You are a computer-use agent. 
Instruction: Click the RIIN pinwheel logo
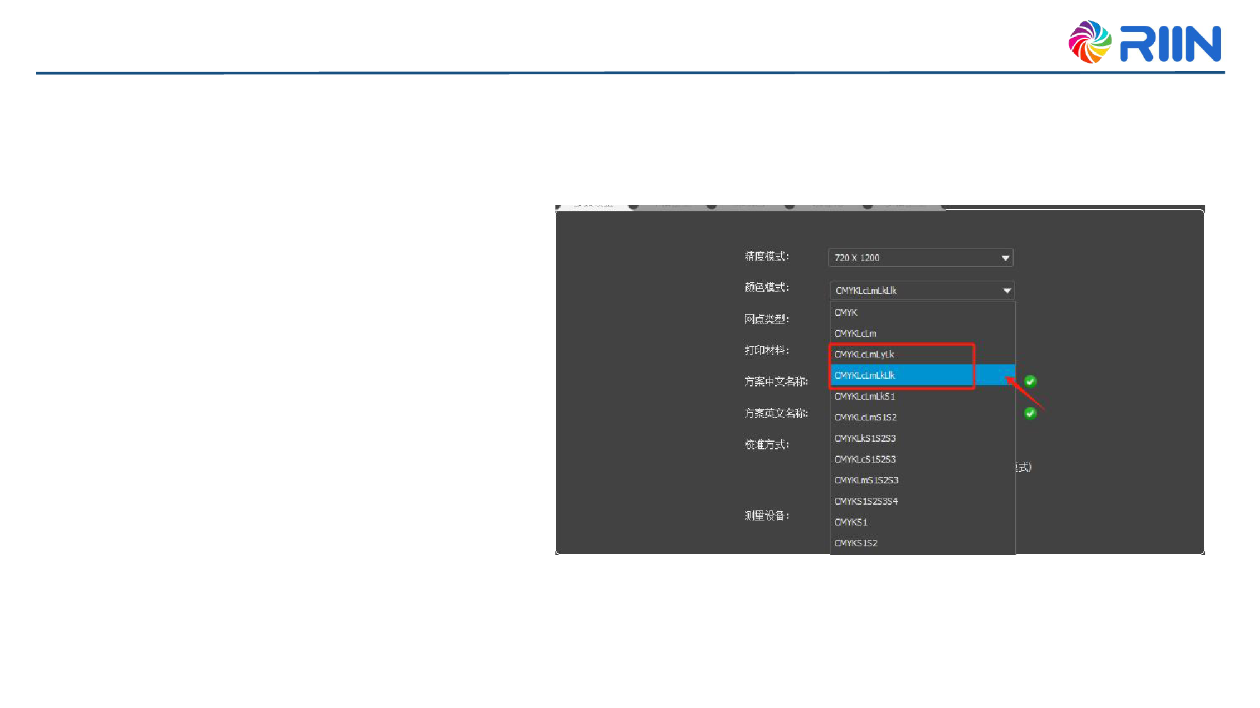point(1090,42)
